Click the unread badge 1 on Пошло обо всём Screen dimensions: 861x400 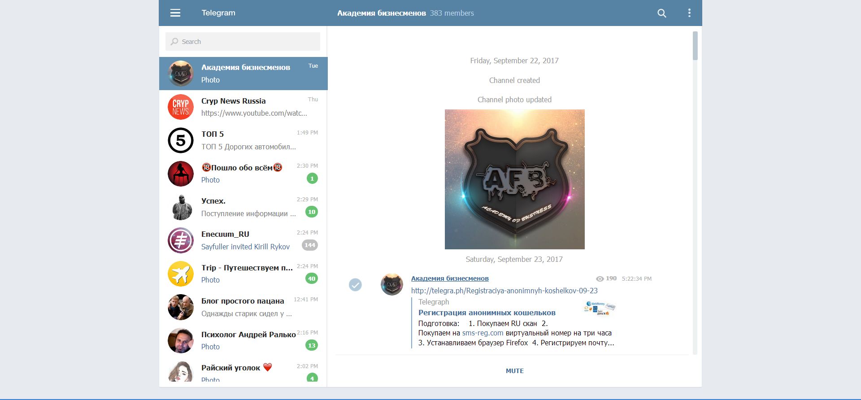(312, 178)
